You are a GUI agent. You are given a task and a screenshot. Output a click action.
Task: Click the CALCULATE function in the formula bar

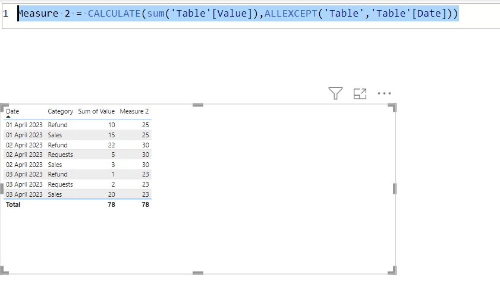[x=114, y=14]
